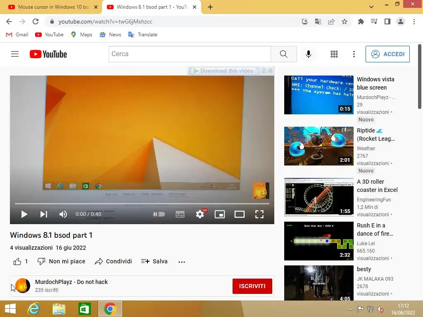Open Gmail bookmark
This screenshot has height=317, width=423.
point(17,35)
